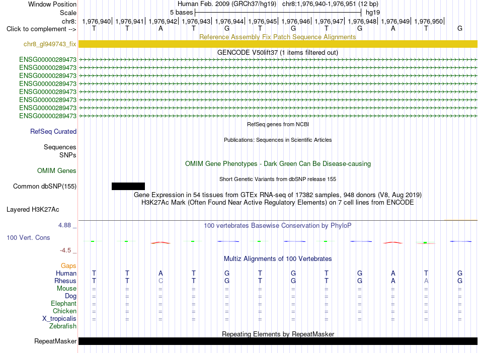This screenshot has height=353, width=478.
Task: Click the Scale label
Action: point(68,13)
